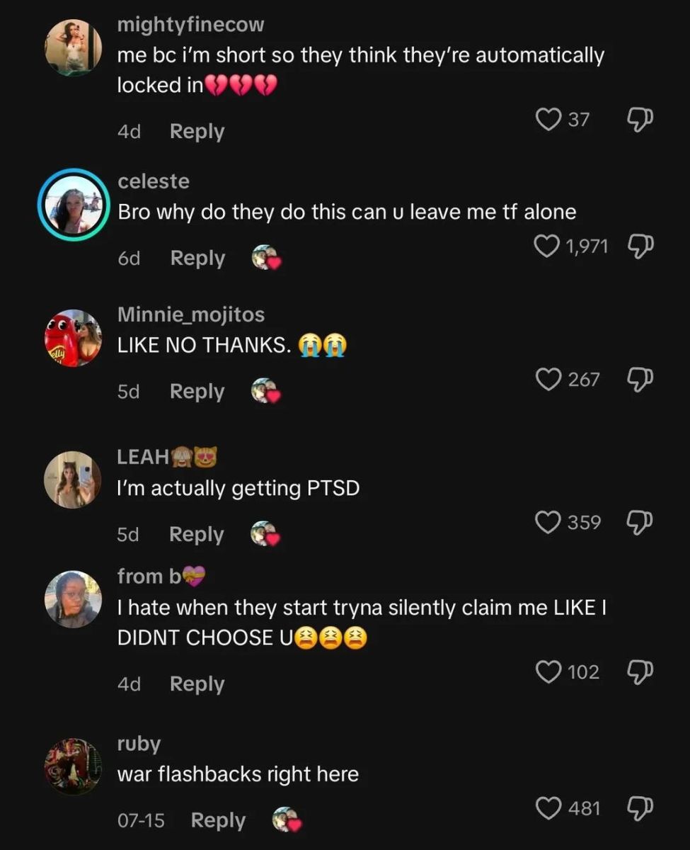Open the username link 'ruby'
The width and height of the screenshot is (690, 850).
[139, 744]
